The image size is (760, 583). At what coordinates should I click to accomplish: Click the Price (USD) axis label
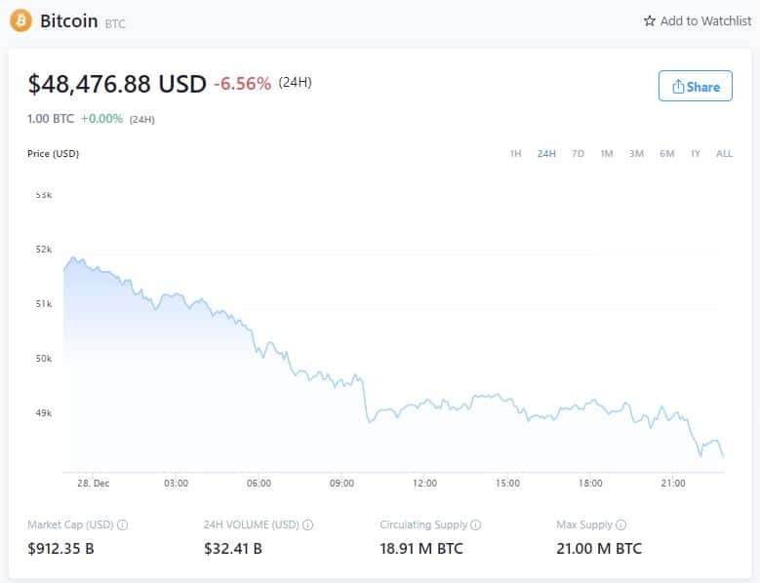point(53,153)
